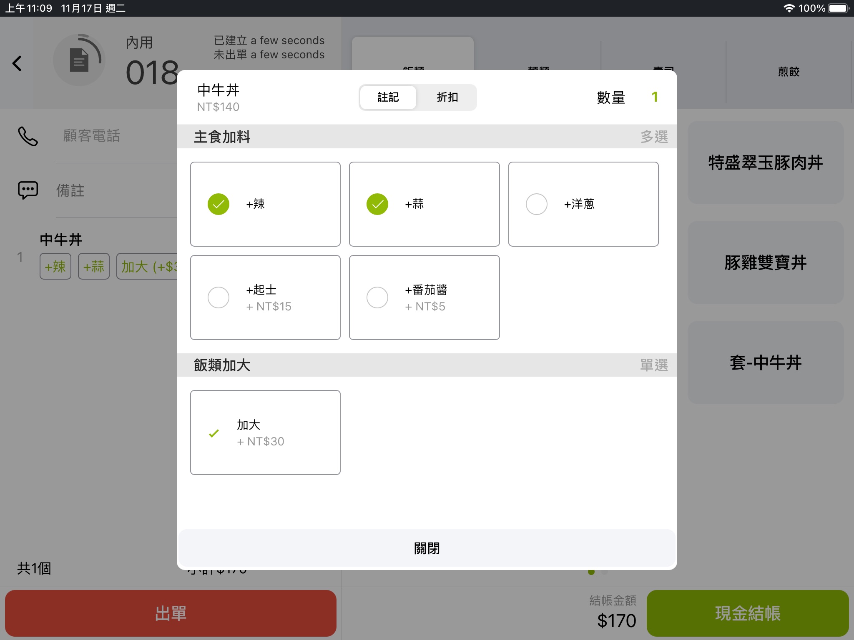Click the 上午11:09 clock in status bar
This screenshot has height=640, width=854.
coord(28,8)
